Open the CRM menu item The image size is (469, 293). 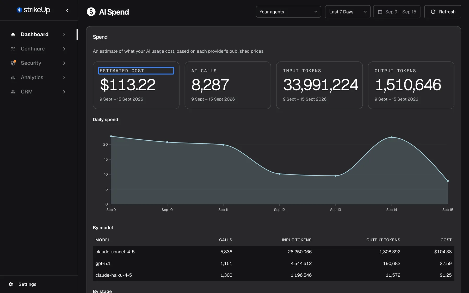pyautogui.click(x=38, y=92)
